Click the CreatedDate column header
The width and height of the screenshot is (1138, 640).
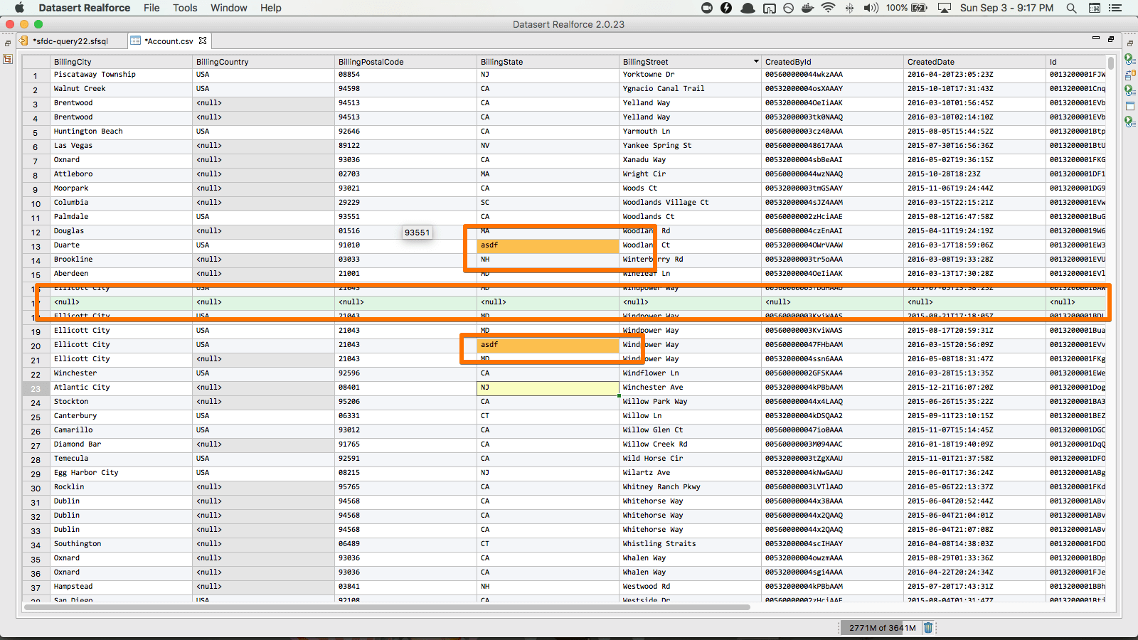[x=930, y=62]
